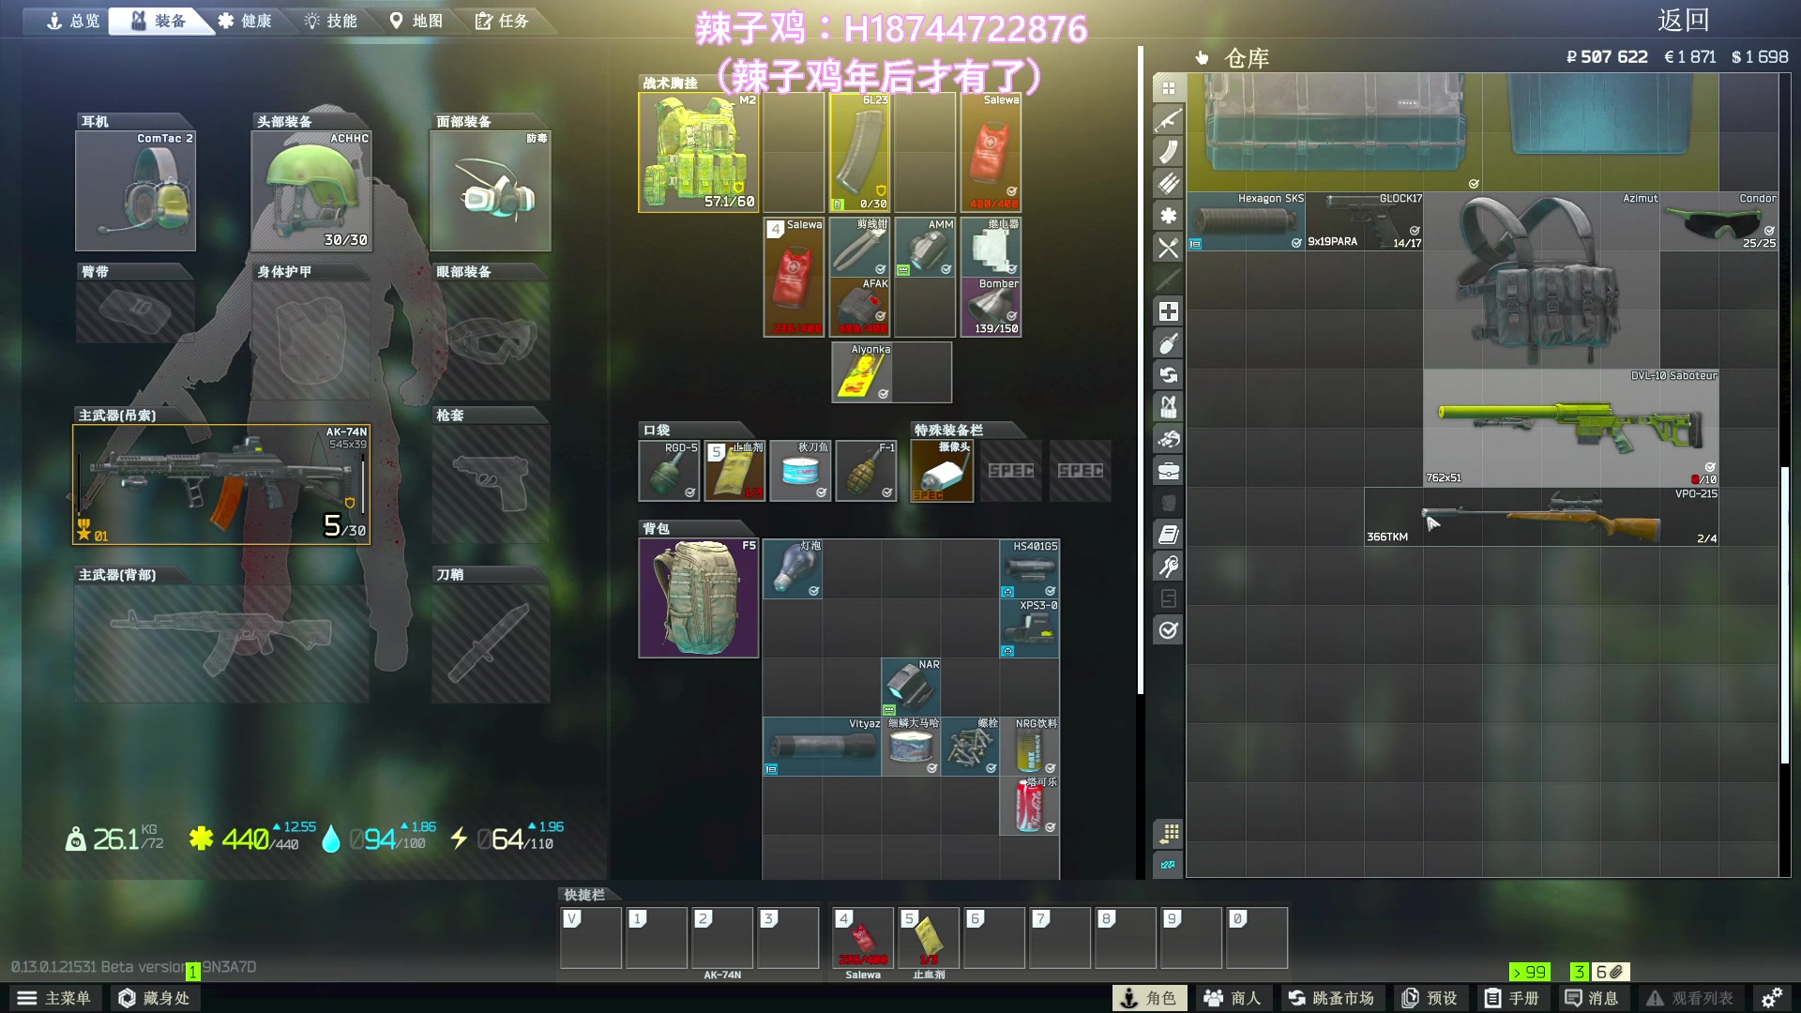The width and height of the screenshot is (1801, 1013).
Task: Select the NRG饮料 drink can
Action: [1030, 747]
